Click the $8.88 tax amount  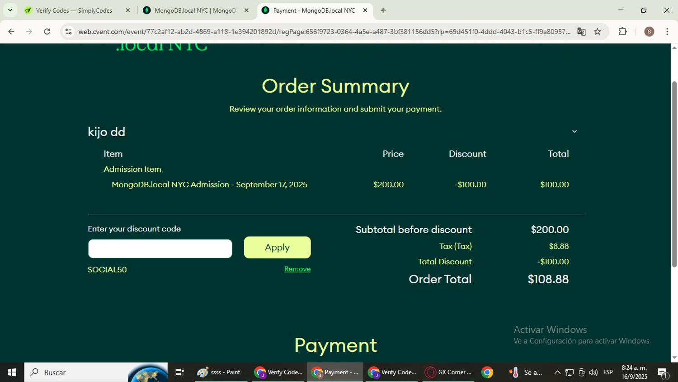tap(559, 246)
